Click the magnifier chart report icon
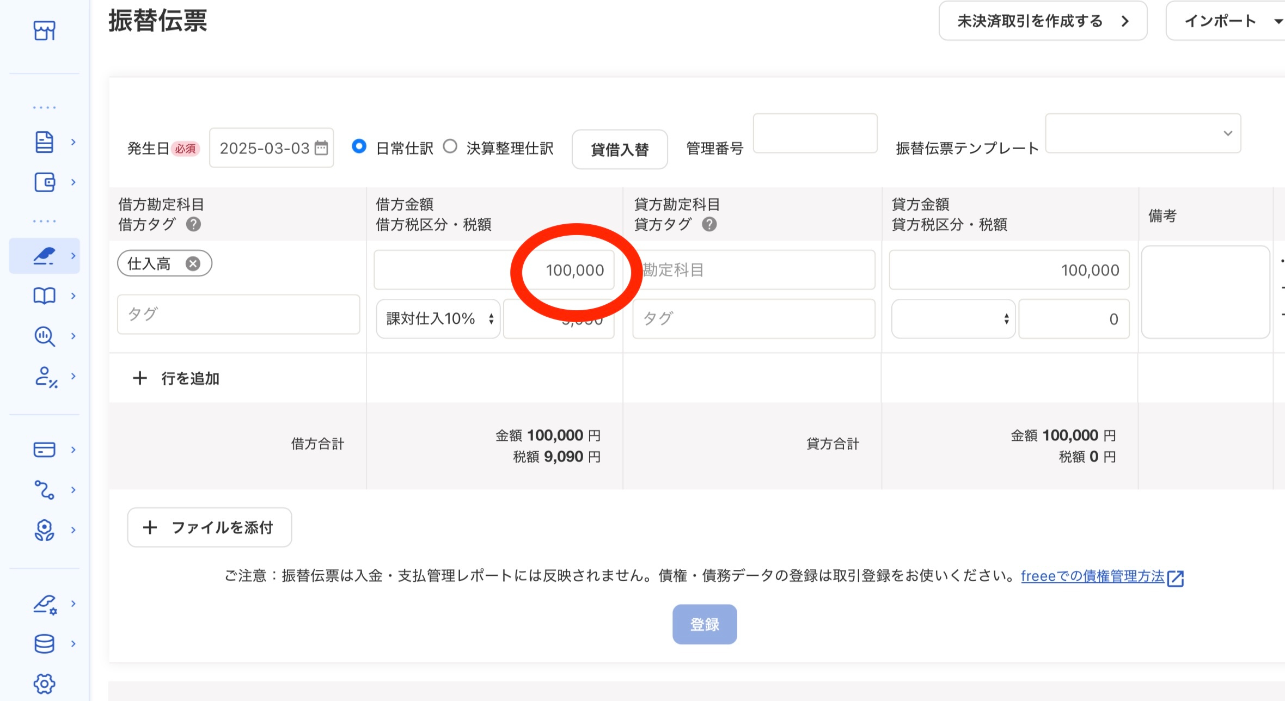The width and height of the screenshot is (1285, 701). (x=44, y=336)
